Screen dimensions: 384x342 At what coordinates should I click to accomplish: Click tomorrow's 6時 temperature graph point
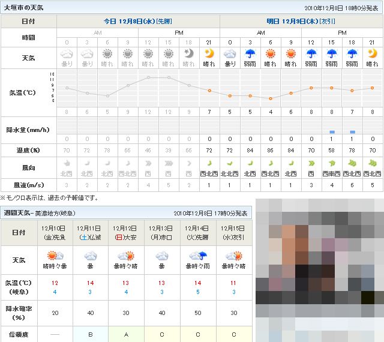[x=271, y=98]
